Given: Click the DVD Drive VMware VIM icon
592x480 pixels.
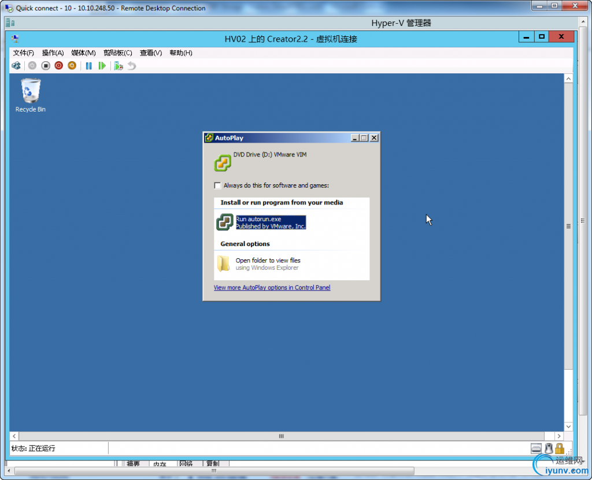Looking at the screenshot, I should (x=223, y=163).
